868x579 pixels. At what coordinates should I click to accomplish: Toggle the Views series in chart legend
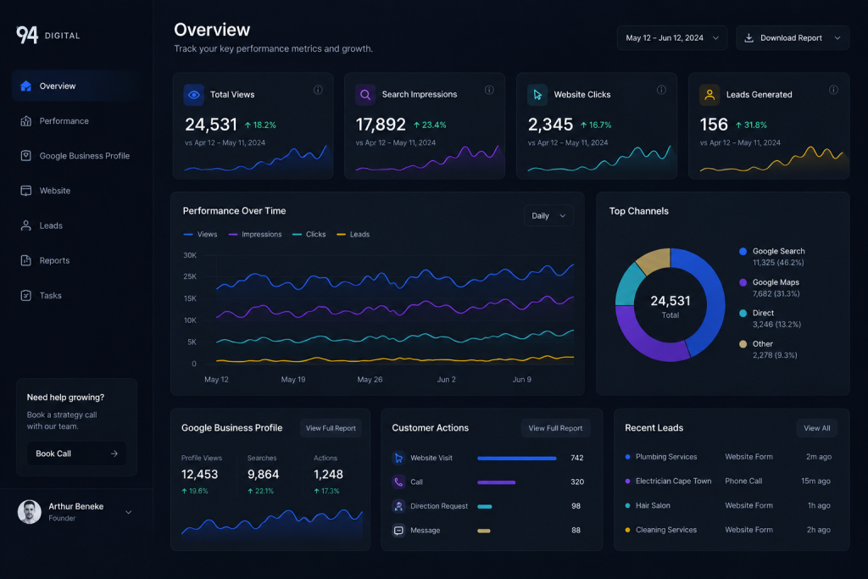[200, 234]
